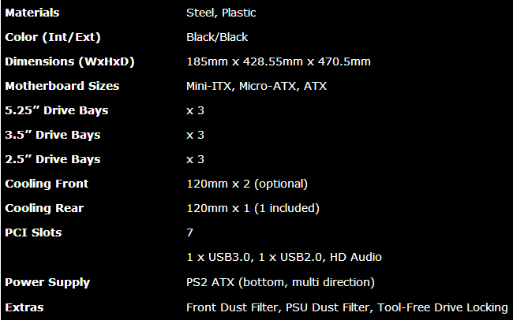Select the 120mm x 2 (optional) value

click(x=247, y=184)
